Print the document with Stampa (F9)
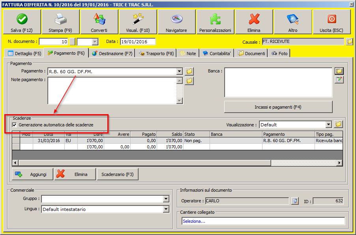 61,22
